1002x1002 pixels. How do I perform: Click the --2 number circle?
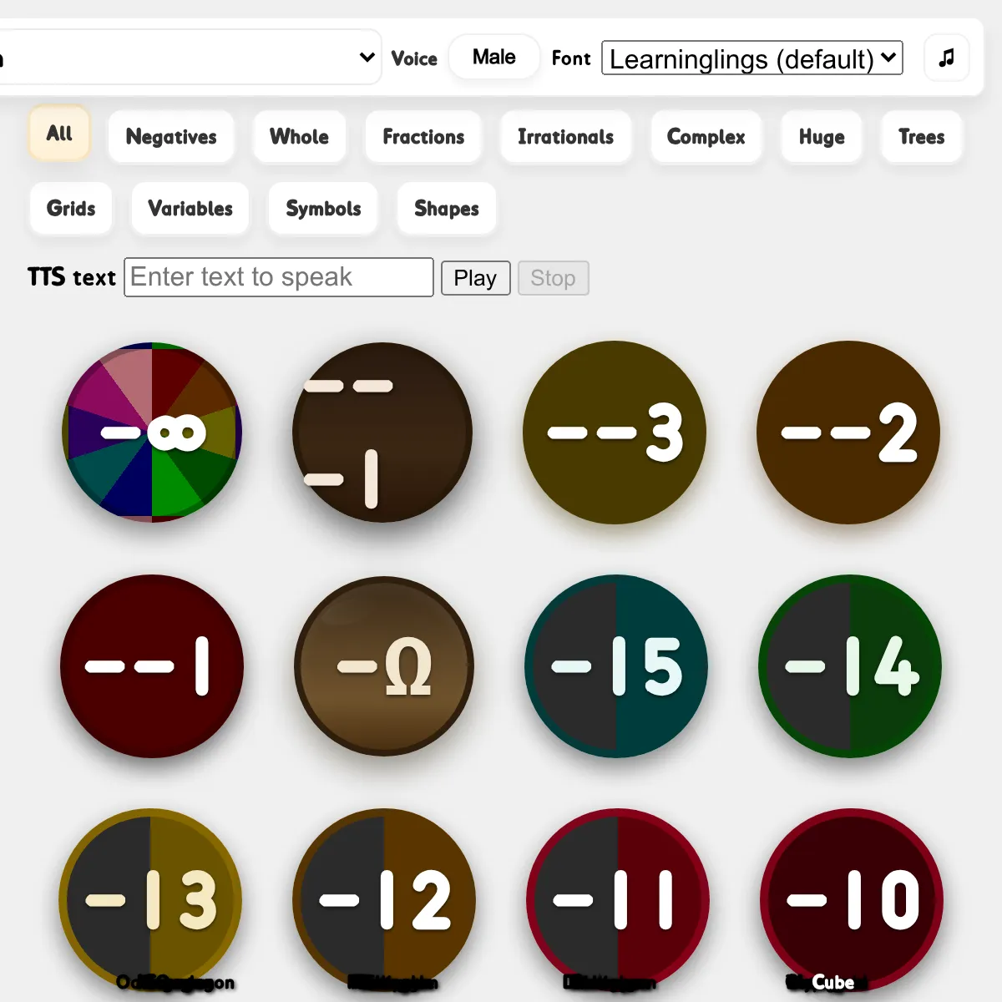point(849,432)
